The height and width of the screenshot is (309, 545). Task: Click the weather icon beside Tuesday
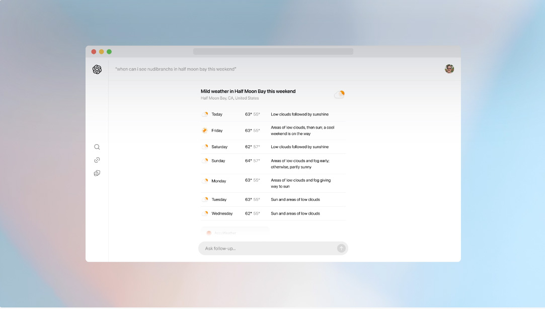click(x=205, y=199)
